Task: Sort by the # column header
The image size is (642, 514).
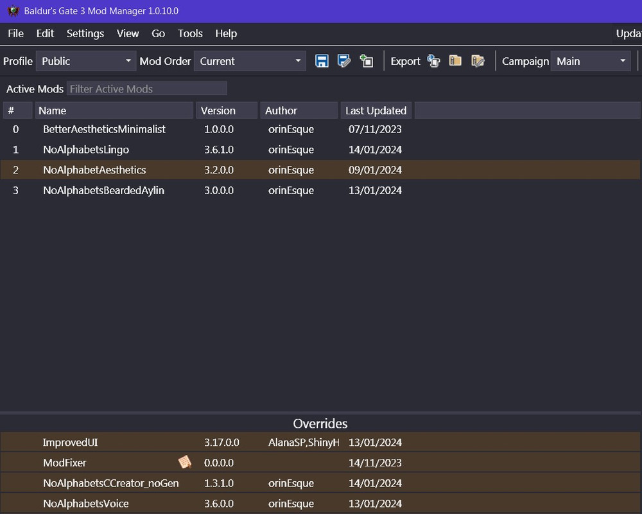Action: tap(17, 111)
